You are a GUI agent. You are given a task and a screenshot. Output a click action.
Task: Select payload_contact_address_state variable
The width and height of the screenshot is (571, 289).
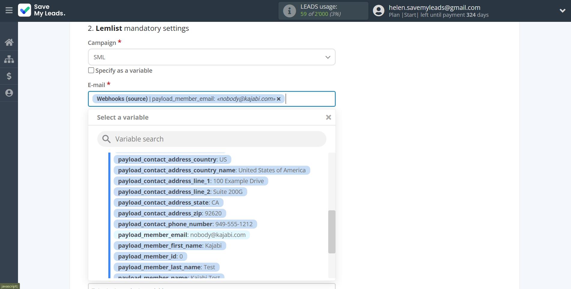169,203
